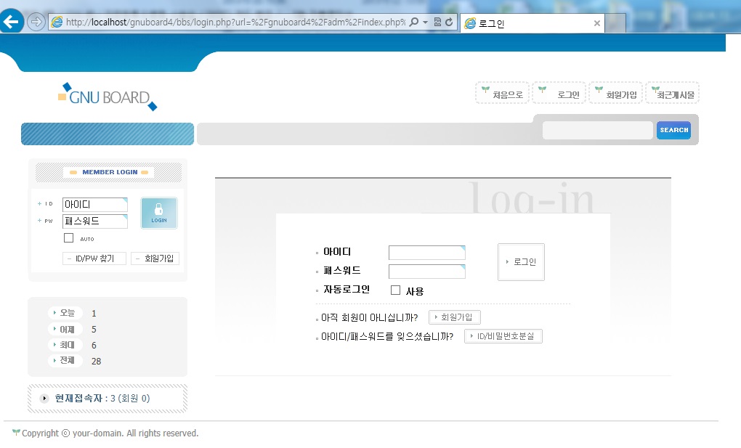The width and height of the screenshot is (741, 448).
Task: Click the browser back arrow button
Action: click(x=12, y=21)
